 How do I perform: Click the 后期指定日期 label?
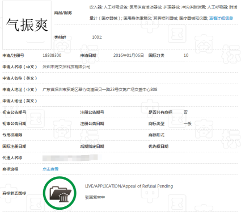[x=92, y=147]
